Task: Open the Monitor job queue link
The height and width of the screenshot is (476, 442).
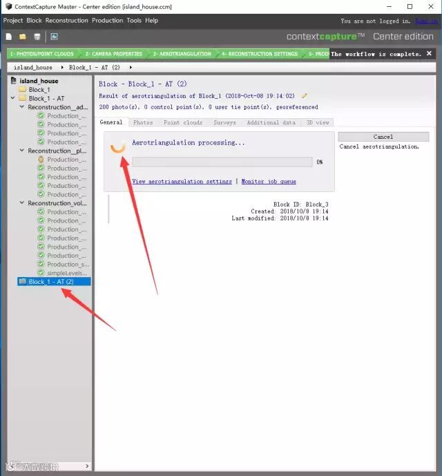Action: coord(269,181)
